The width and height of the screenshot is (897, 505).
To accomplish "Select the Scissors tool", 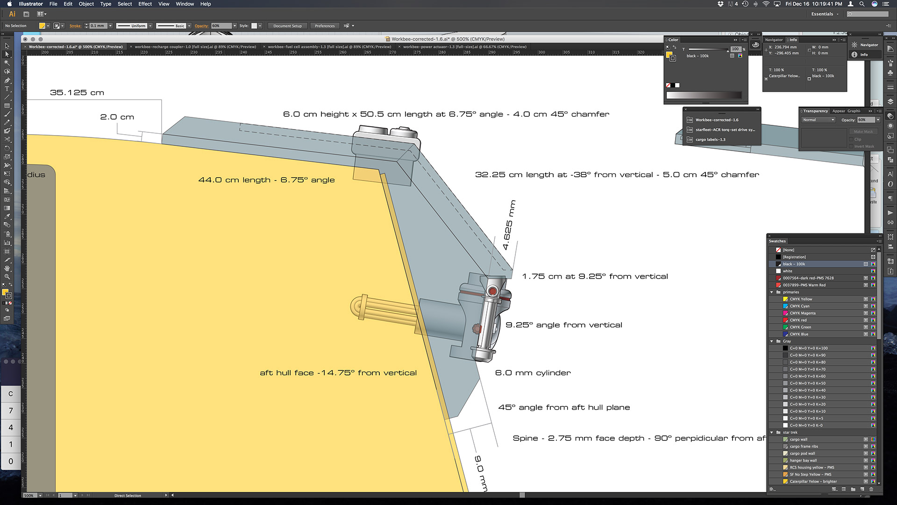I will [x=7, y=139].
